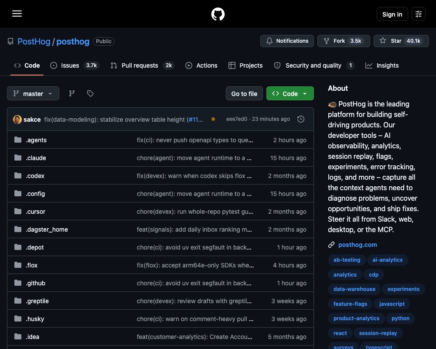Open commit eee7ed0 hash link
Image resolution: width=436 pixels, height=349 pixels.
click(x=237, y=119)
